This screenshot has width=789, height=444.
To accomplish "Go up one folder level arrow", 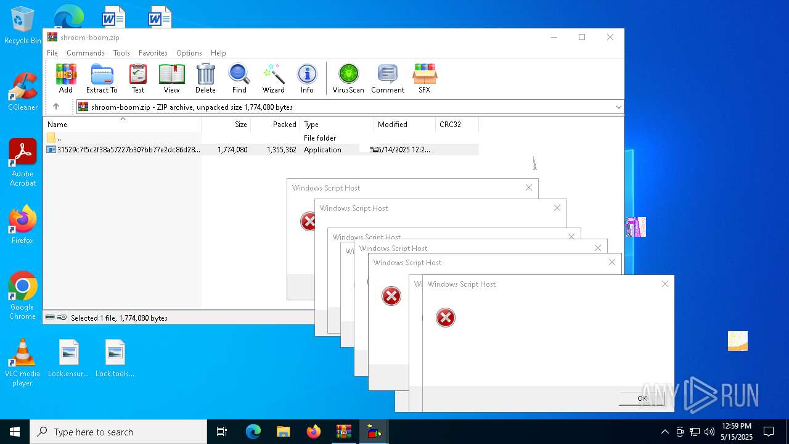I will click(56, 107).
